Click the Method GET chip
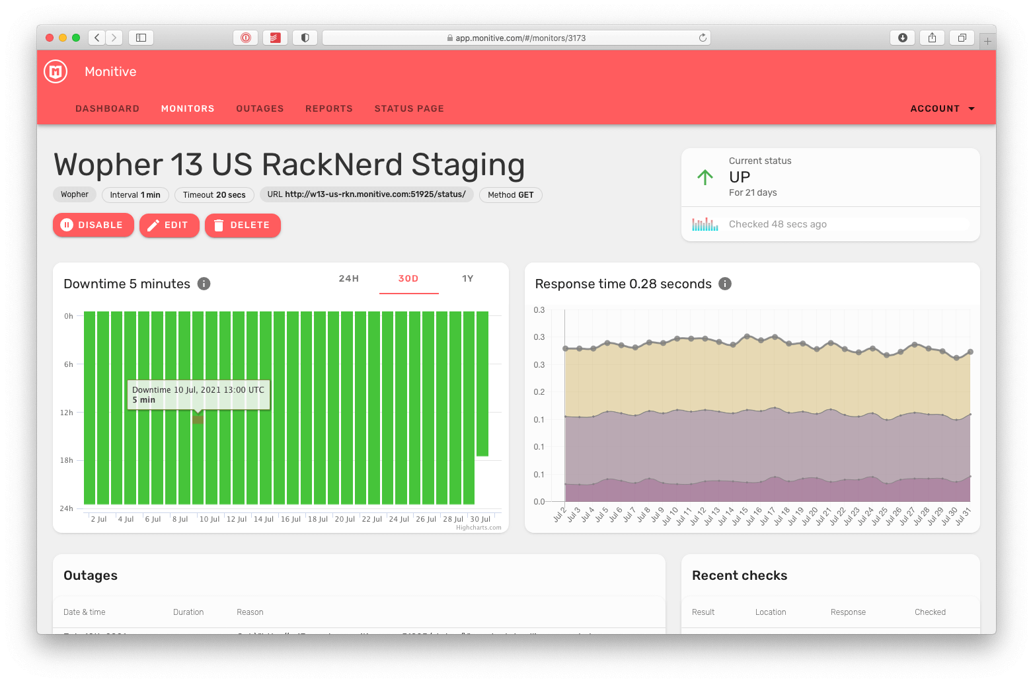Screen dimensions: 1033x683 (x=511, y=195)
